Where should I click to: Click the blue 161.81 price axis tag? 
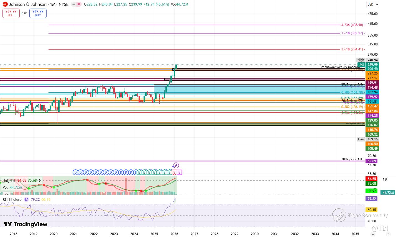tap(372, 102)
